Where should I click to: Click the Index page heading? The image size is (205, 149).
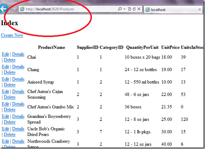coord(10,23)
